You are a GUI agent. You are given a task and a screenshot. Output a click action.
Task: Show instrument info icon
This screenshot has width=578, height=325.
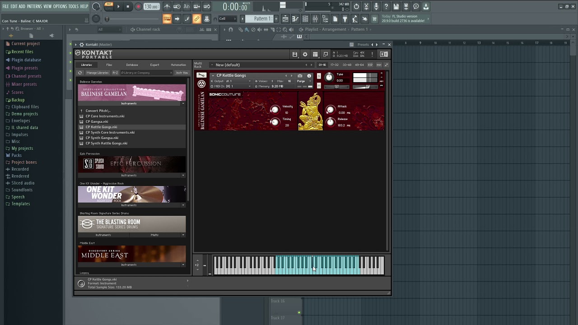tap(309, 76)
